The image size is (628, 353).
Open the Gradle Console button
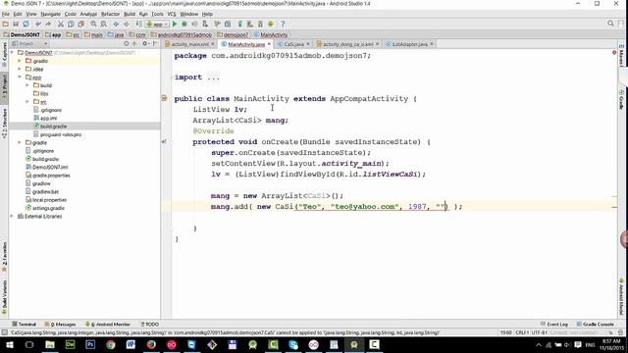tap(596, 325)
